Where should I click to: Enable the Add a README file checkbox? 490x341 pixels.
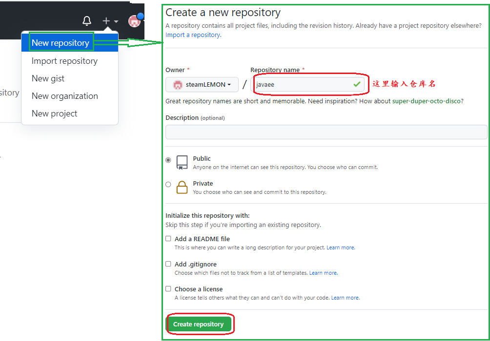(x=168, y=239)
